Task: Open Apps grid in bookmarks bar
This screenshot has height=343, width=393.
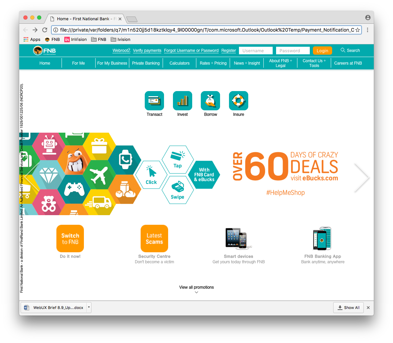Action: pos(32,39)
